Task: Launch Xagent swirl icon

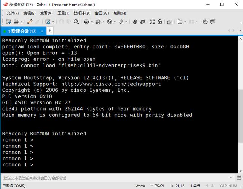Action: [x=135, y=22]
